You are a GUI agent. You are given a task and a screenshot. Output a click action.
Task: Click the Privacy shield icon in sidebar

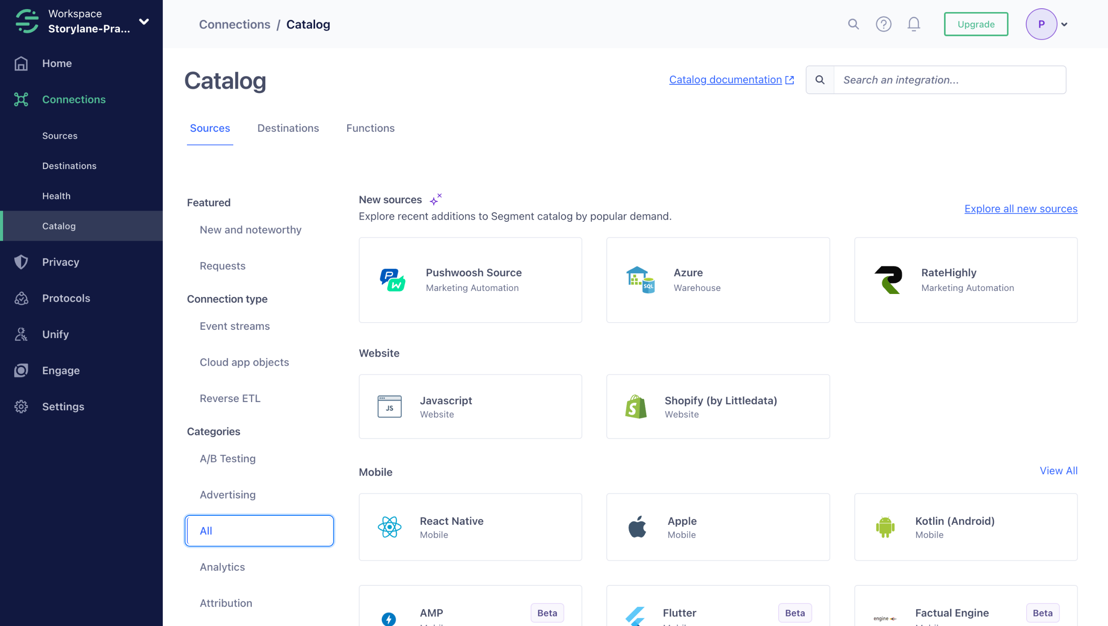point(21,262)
